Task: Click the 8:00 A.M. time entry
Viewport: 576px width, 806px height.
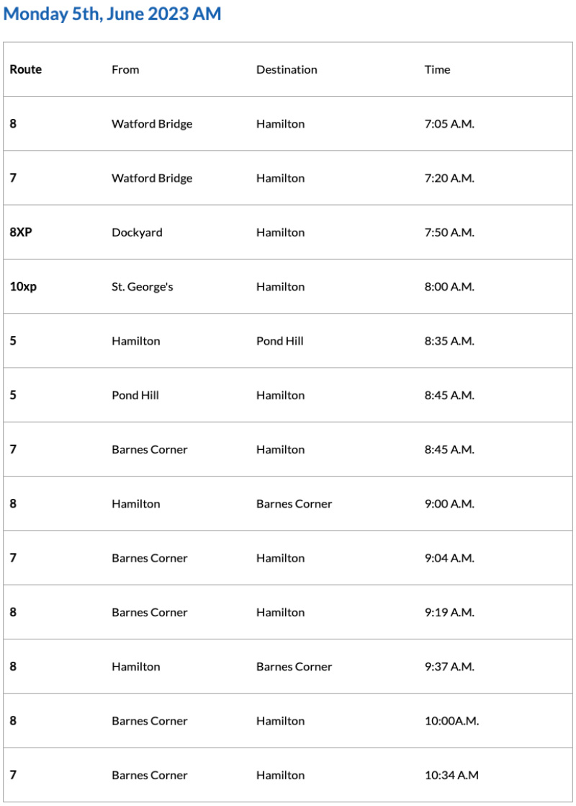Action: [449, 287]
